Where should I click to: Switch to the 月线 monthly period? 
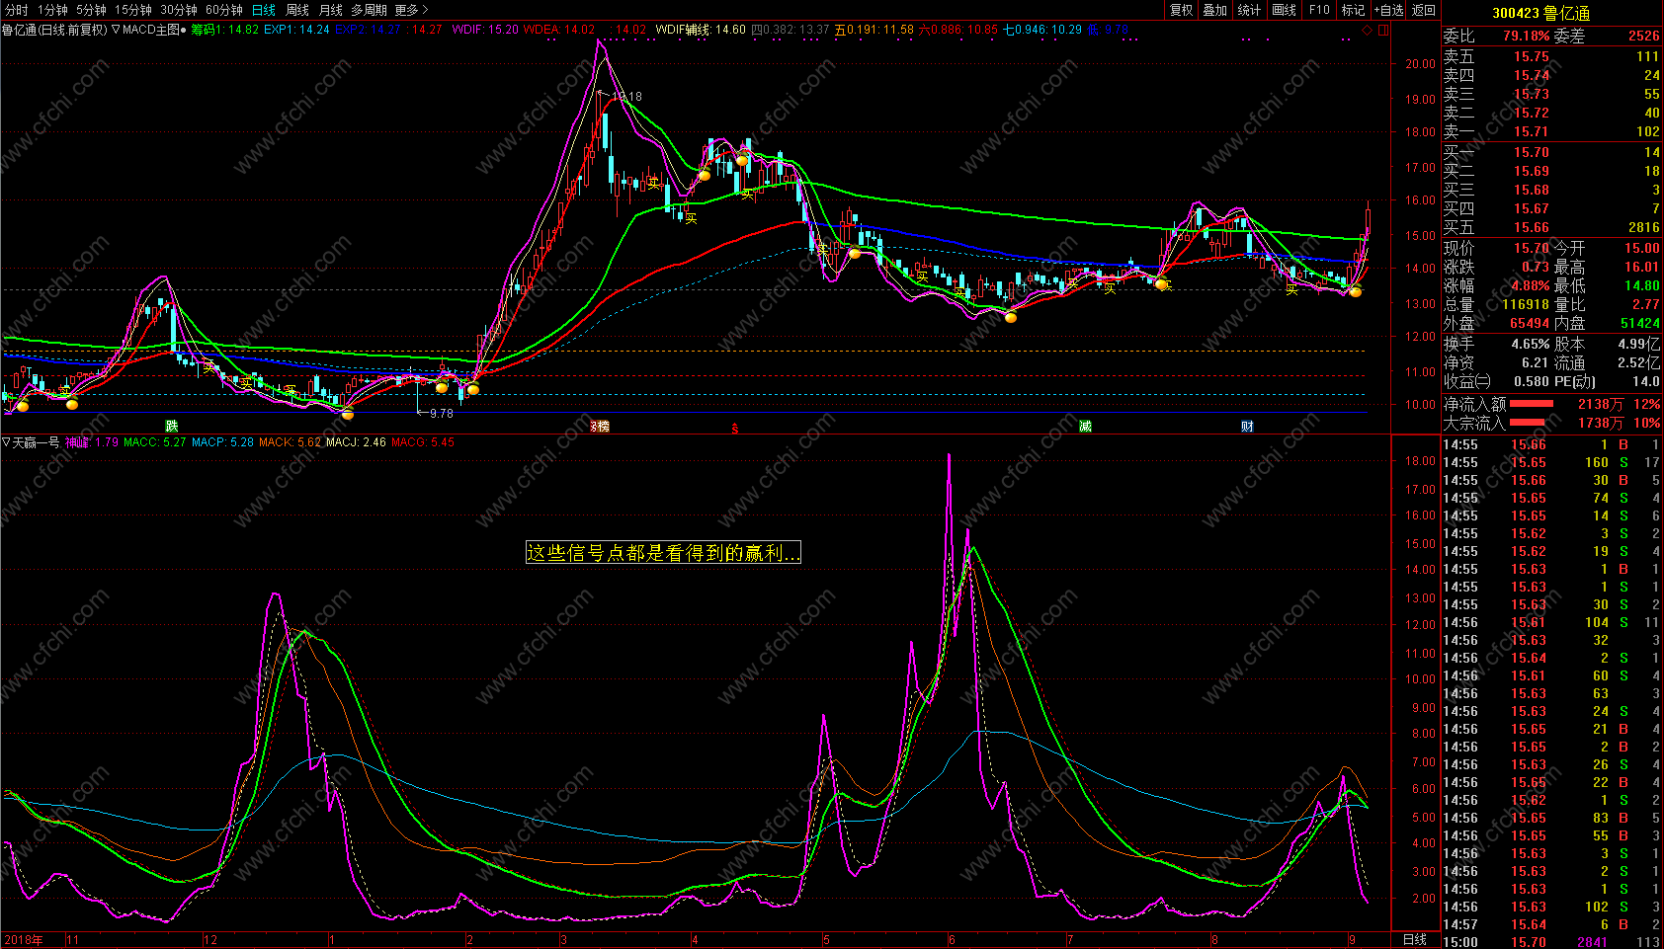click(x=331, y=10)
